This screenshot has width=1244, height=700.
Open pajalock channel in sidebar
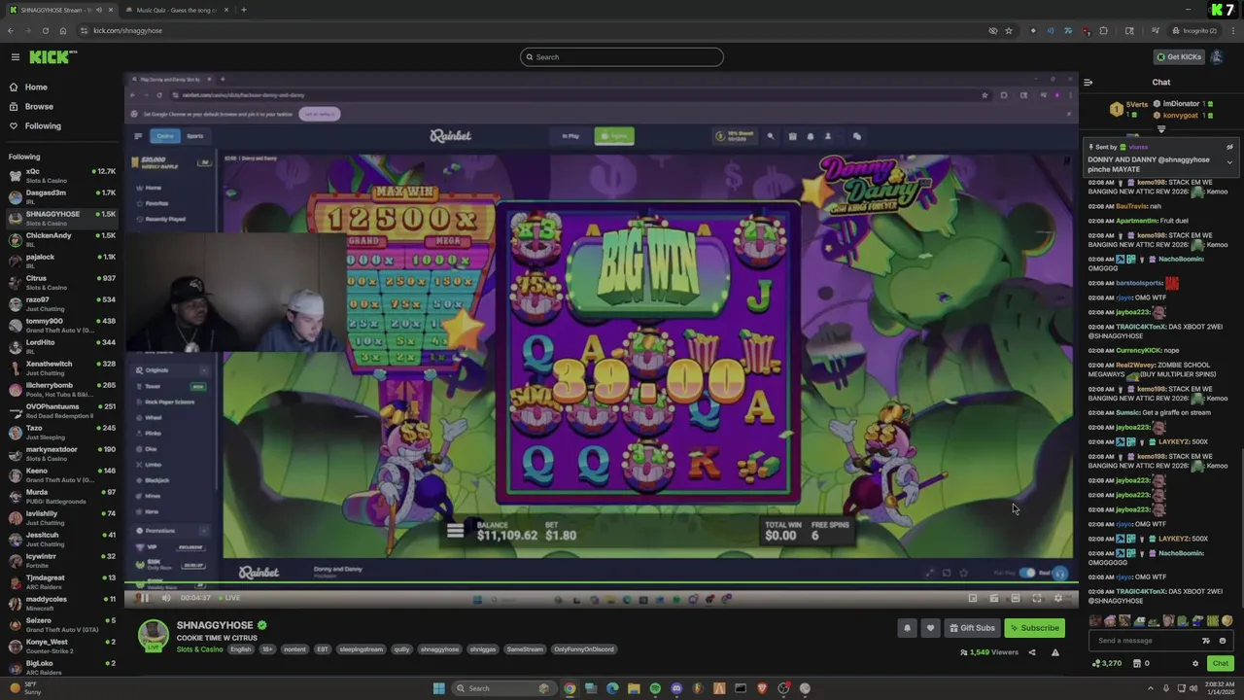coord(60,261)
